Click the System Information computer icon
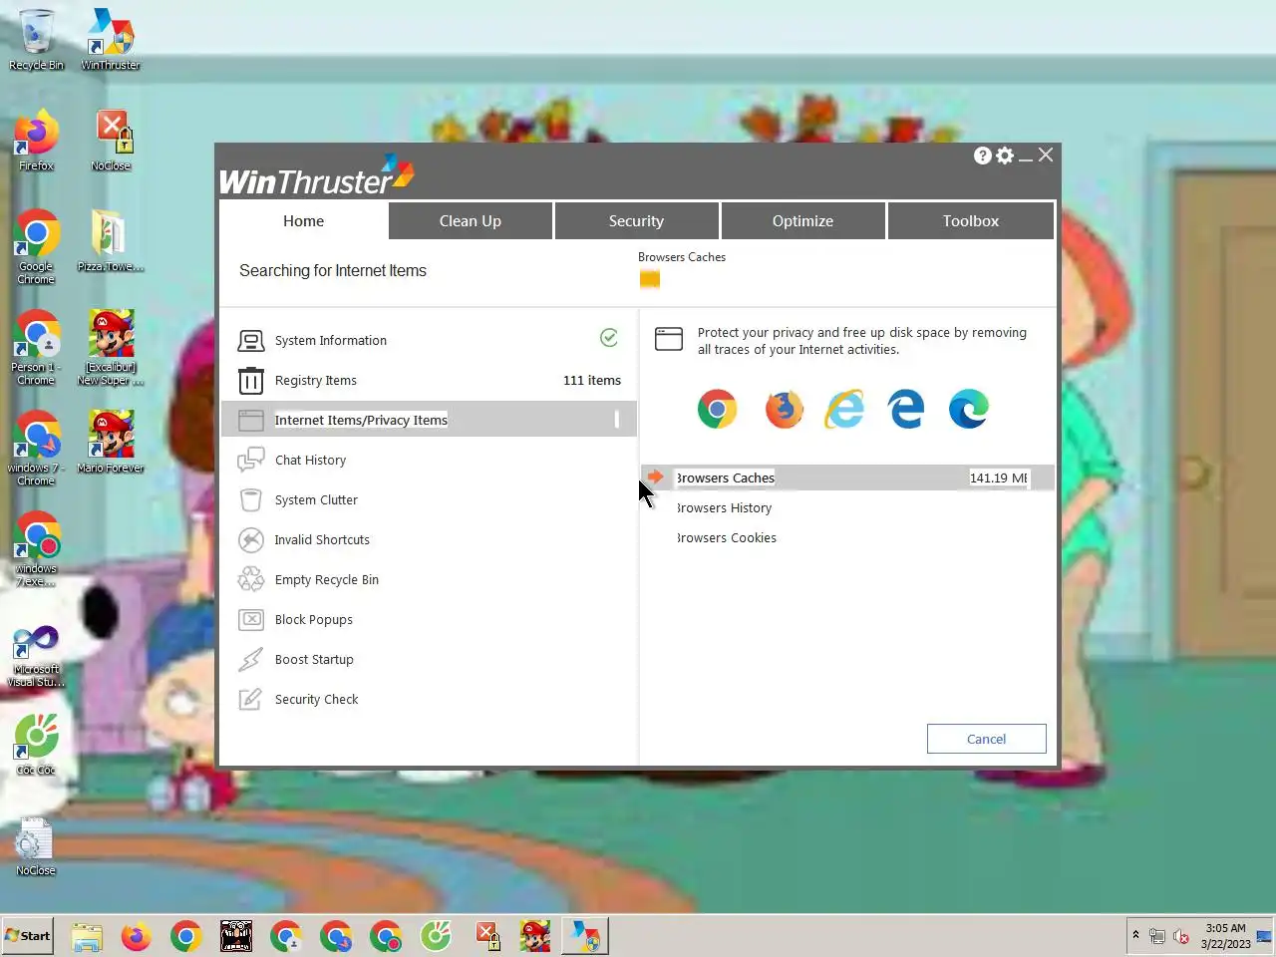1276x957 pixels. [251, 341]
